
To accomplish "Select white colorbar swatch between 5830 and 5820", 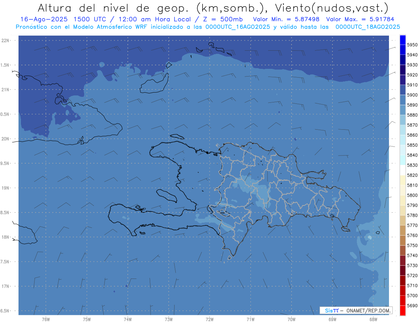I will click(403, 170).
